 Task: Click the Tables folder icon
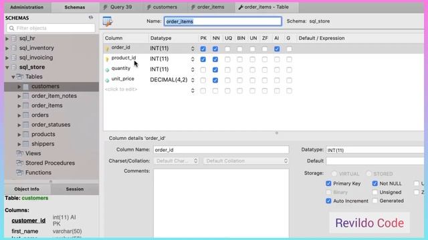[19, 77]
